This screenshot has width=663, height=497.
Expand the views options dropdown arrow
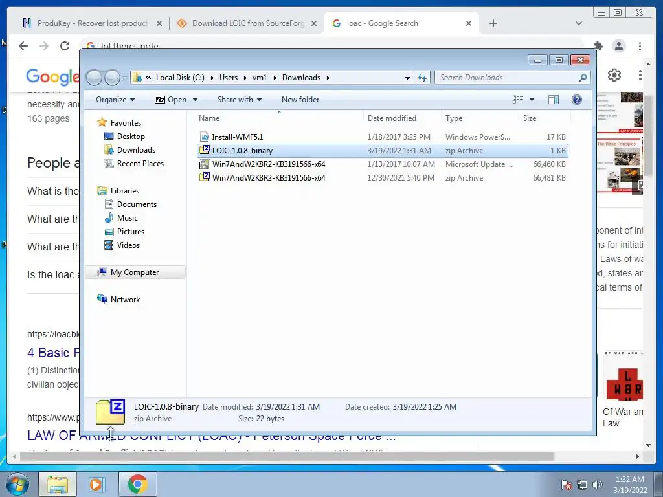coord(532,100)
